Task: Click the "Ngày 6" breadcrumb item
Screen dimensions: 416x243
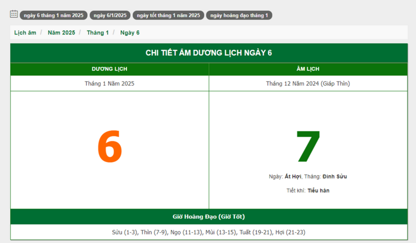Action: coord(130,32)
